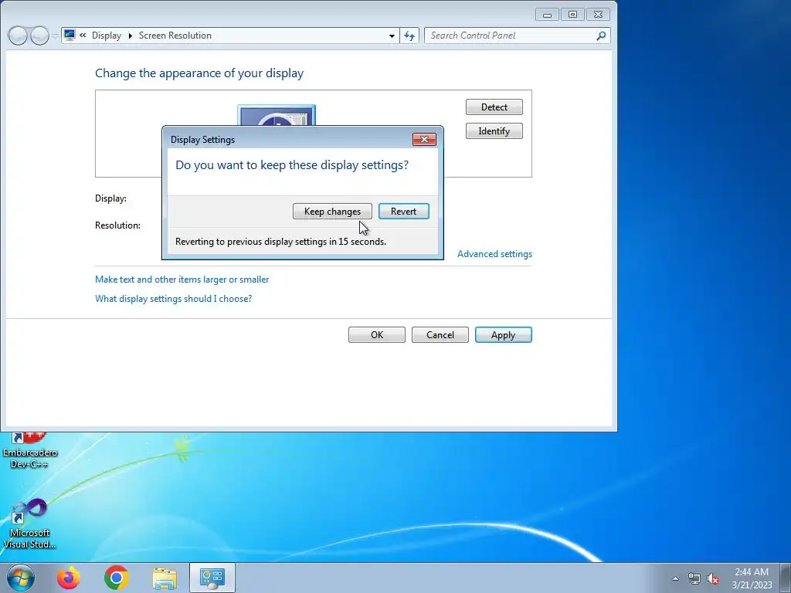
Task: Click the Detect button
Action: click(494, 107)
